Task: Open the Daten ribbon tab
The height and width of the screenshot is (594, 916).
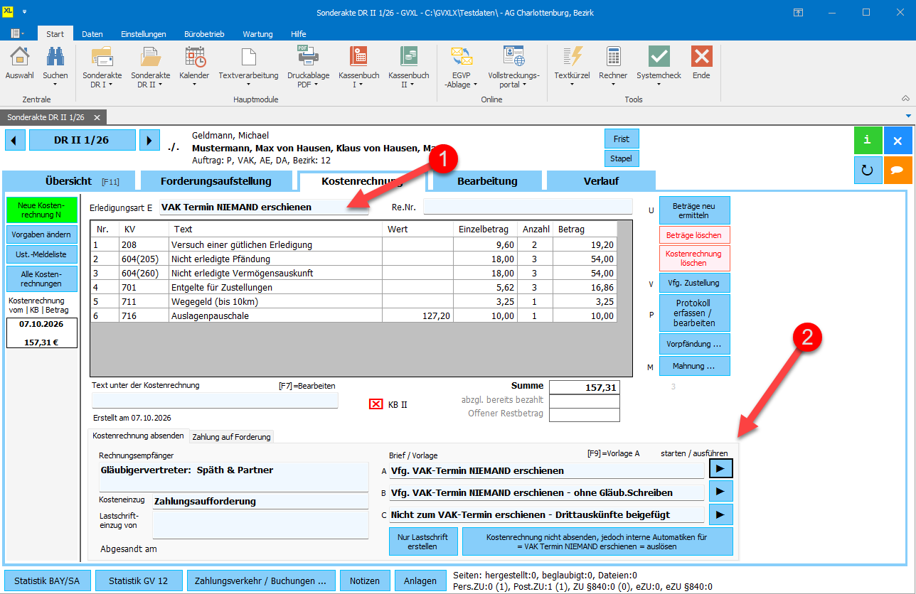Action: (x=92, y=34)
